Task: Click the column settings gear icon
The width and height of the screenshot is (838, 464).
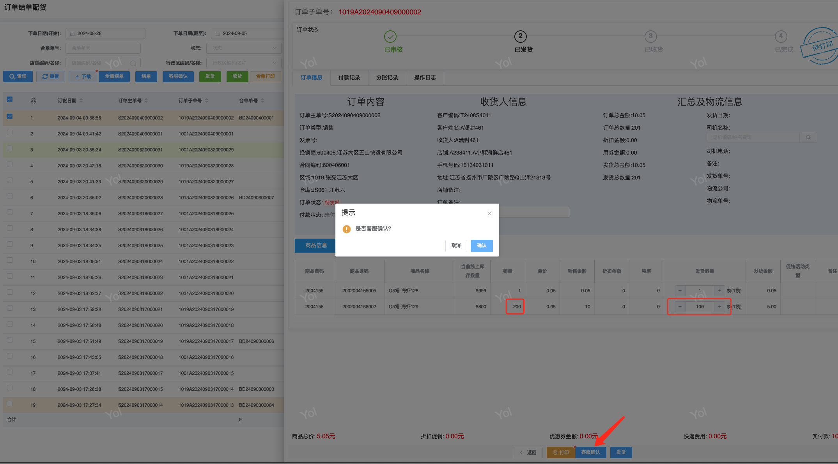Action: coord(34,101)
